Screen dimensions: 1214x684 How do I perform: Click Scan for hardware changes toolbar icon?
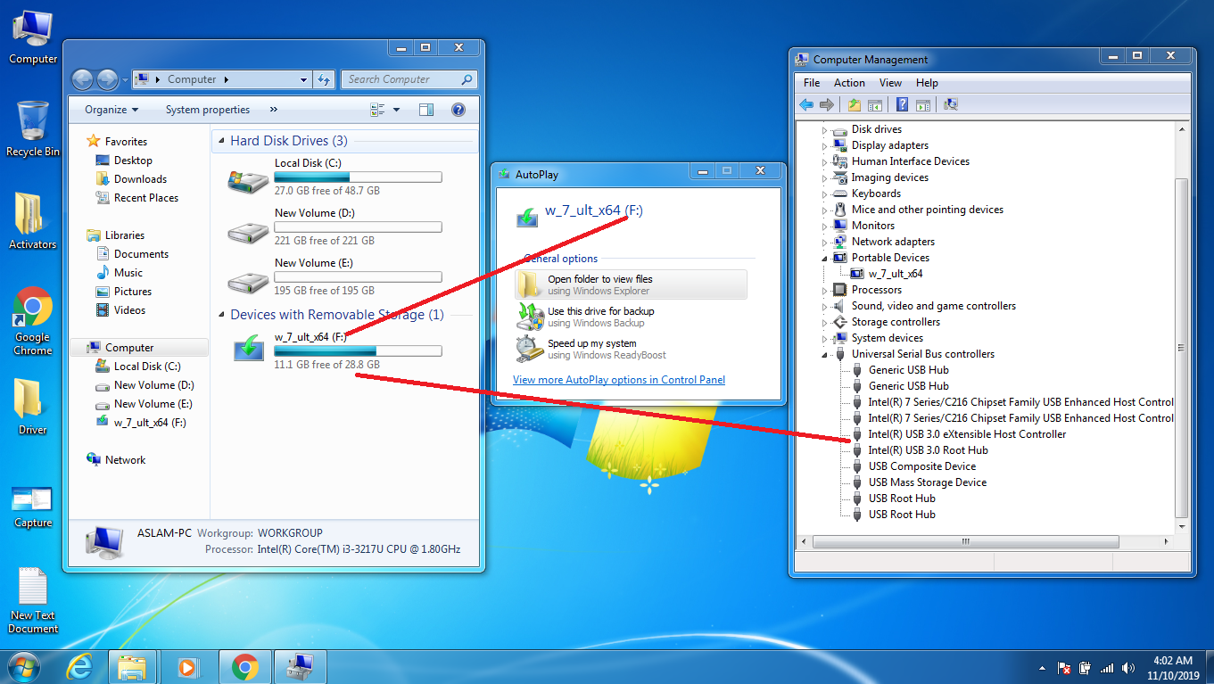950,104
